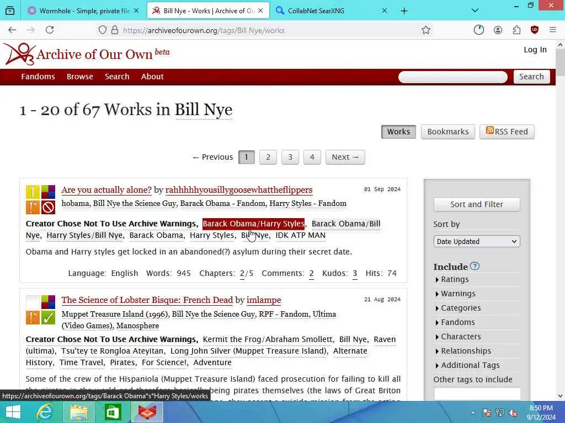Go to page 2 of results
Viewport: 565px width, 423px height.
pyautogui.click(x=268, y=157)
